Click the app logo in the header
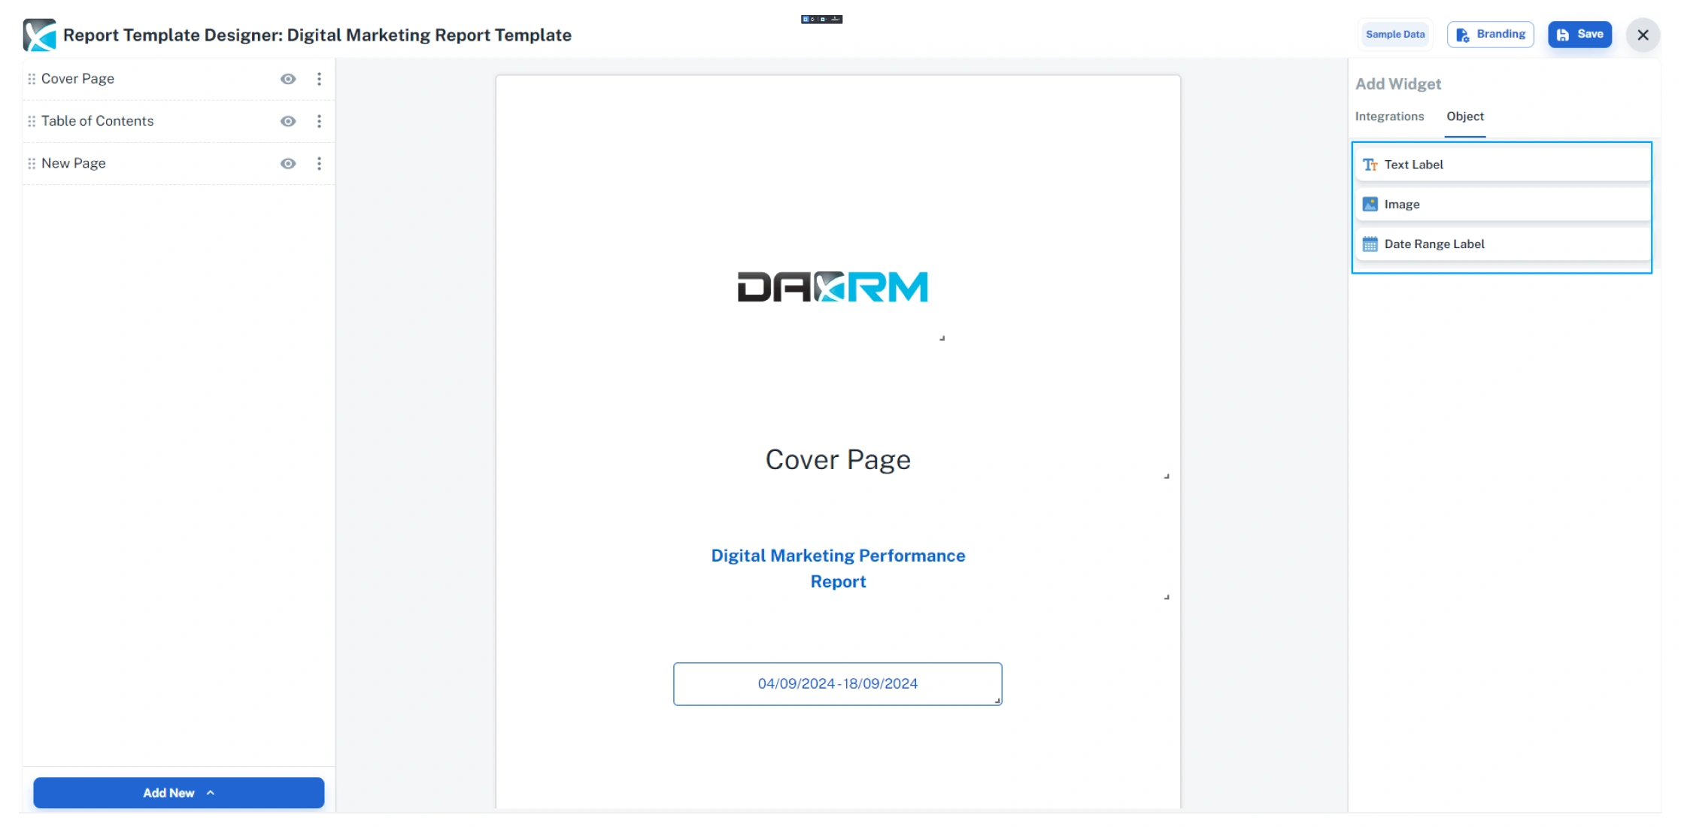Viewport: 1681px width, 827px height. [x=40, y=35]
